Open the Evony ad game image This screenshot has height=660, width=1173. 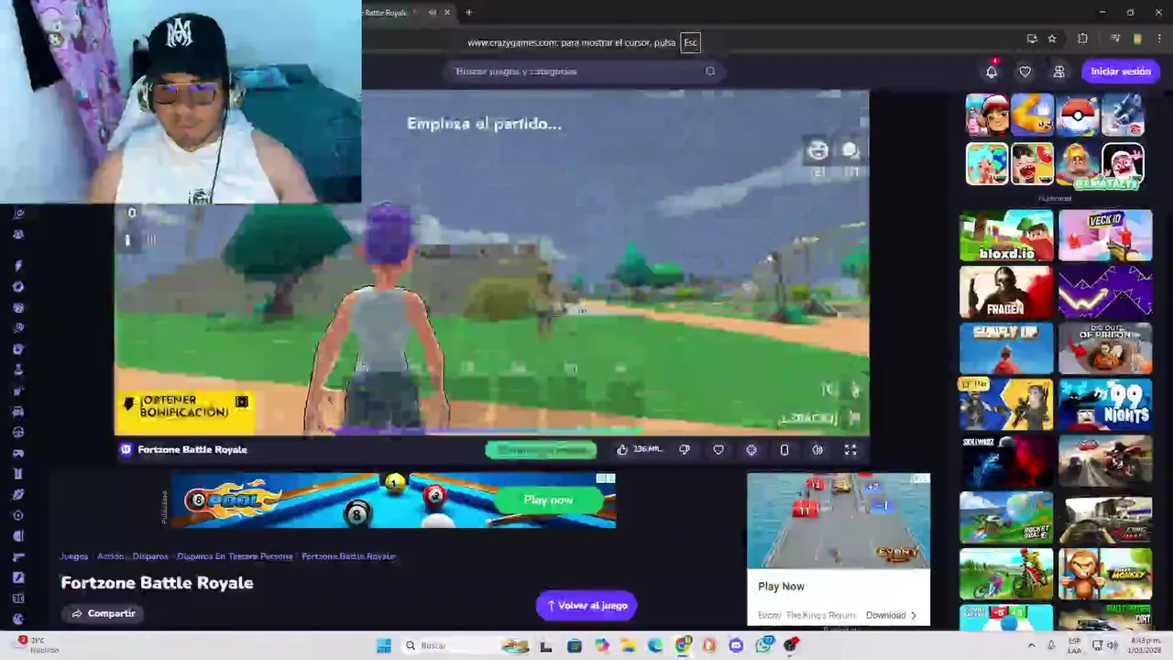pyautogui.click(x=839, y=521)
